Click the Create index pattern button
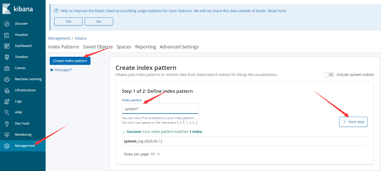Screen dimensions: 381x171 [x=70, y=61]
